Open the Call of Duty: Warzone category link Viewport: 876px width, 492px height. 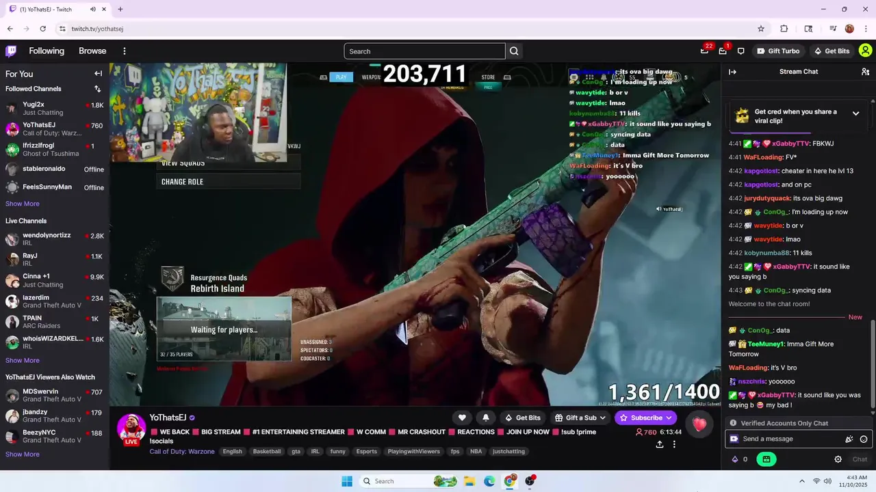[182, 452]
